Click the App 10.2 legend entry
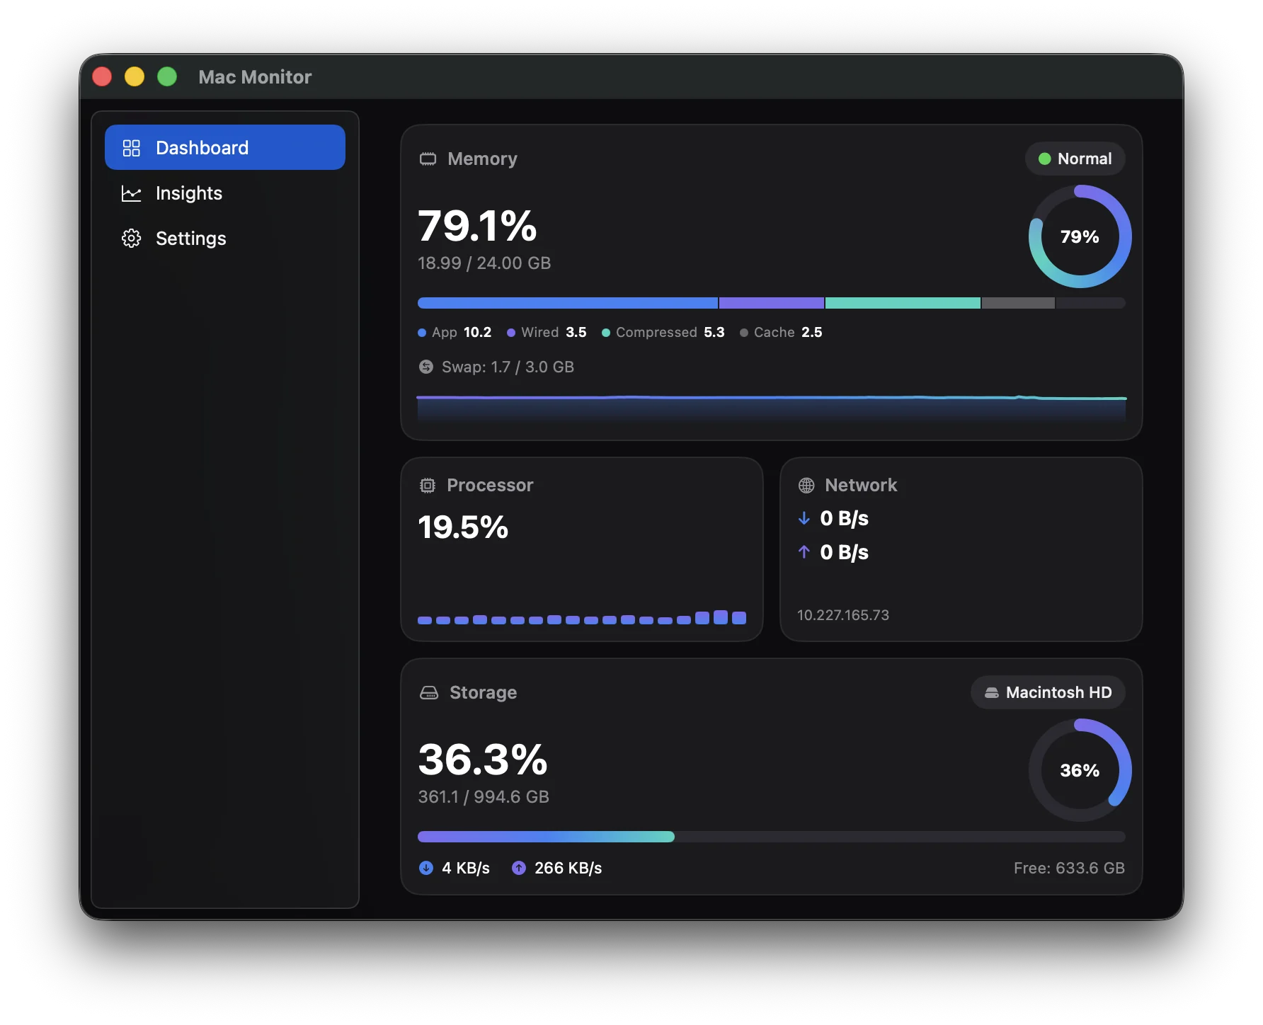 (455, 333)
